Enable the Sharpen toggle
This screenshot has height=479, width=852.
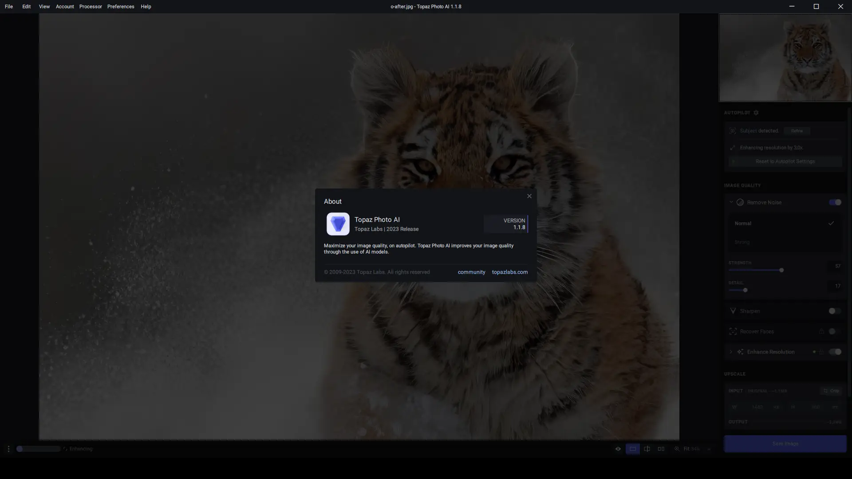[834, 311]
